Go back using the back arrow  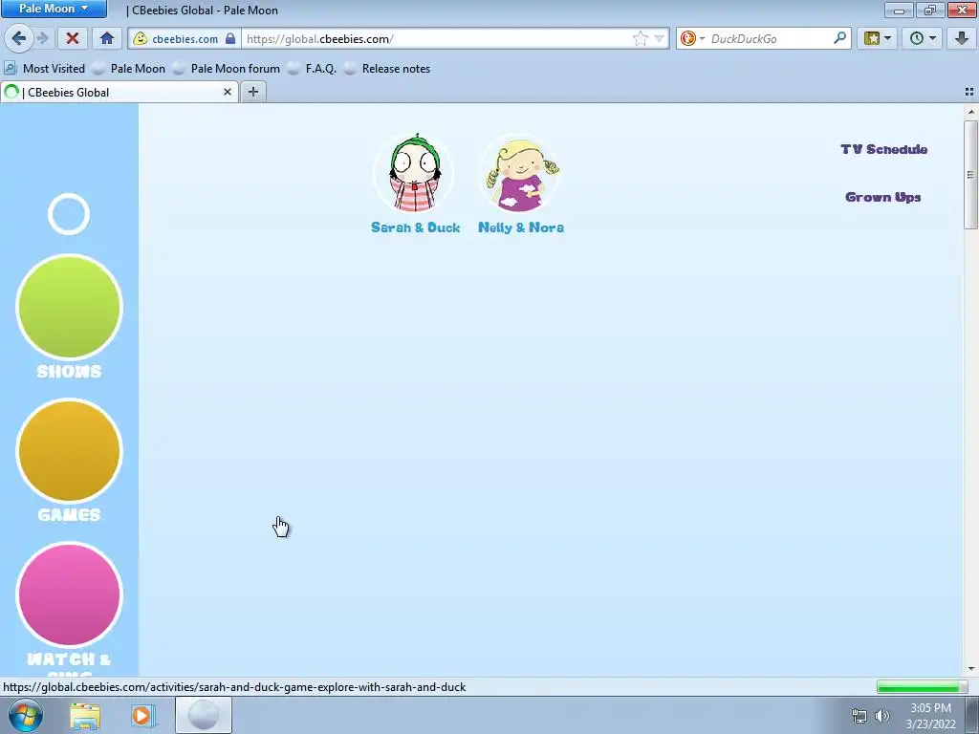click(x=19, y=38)
